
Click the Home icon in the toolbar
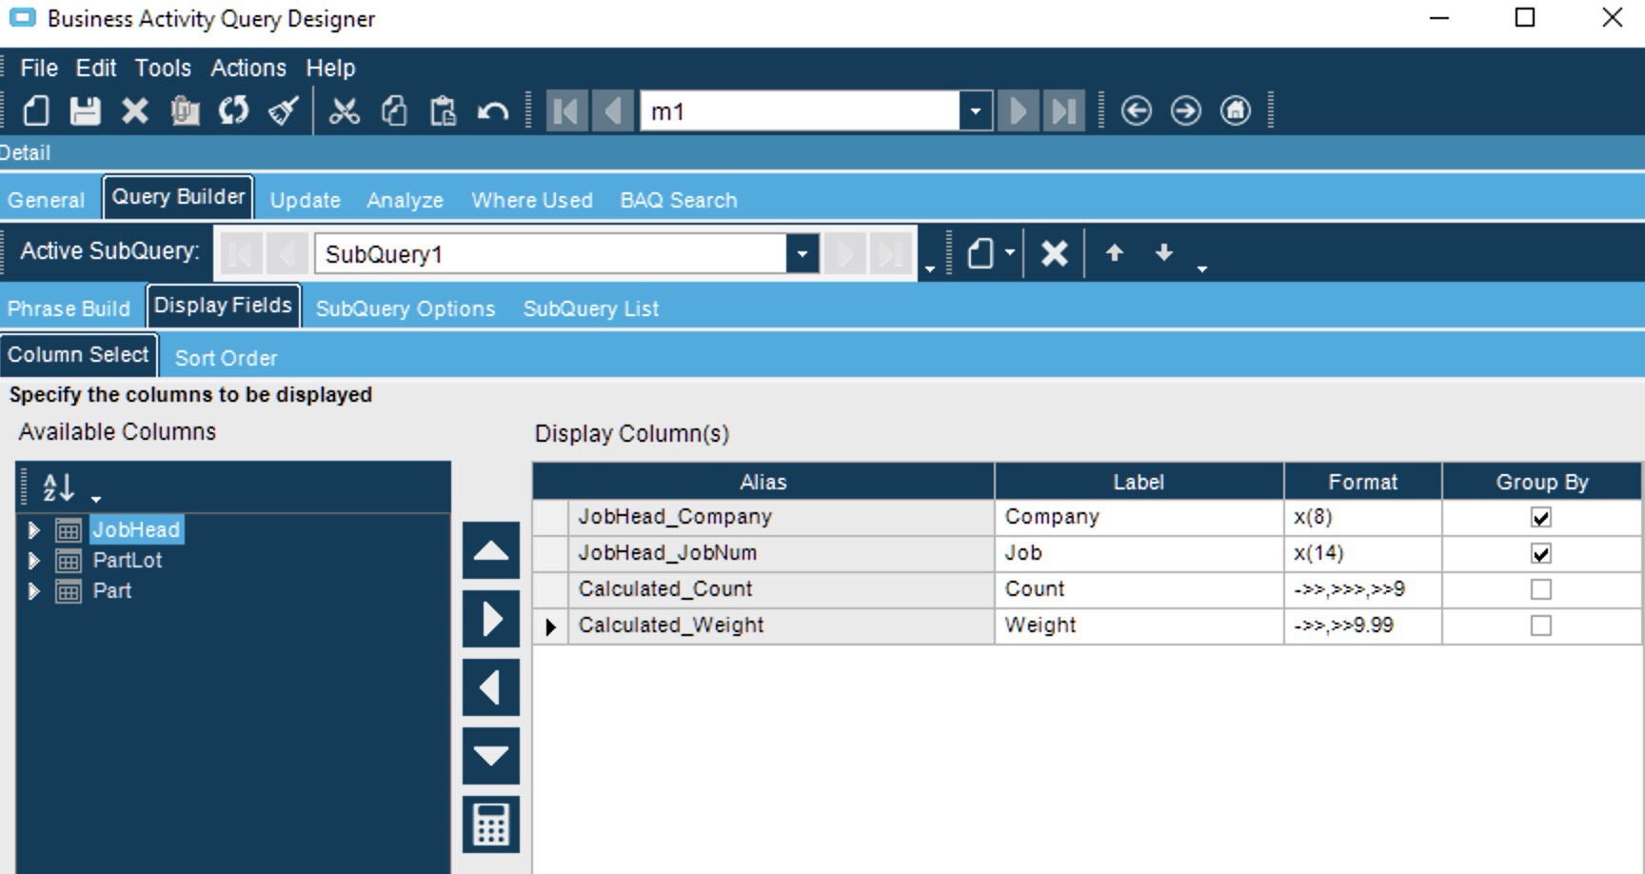(1235, 111)
